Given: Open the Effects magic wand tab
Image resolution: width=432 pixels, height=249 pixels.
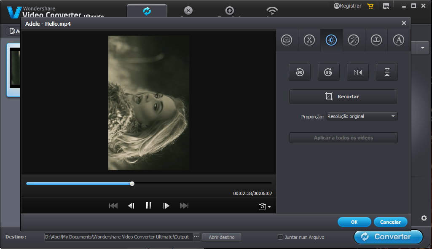Looking at the screenshot, I should point(354,40).
